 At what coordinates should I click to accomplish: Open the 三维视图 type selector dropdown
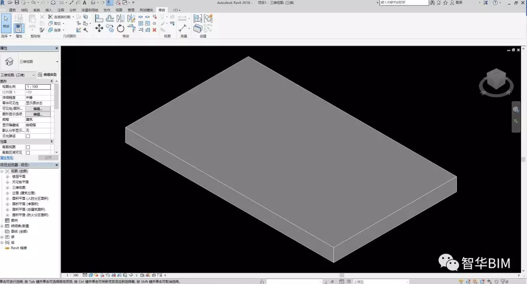click(57, 62)
